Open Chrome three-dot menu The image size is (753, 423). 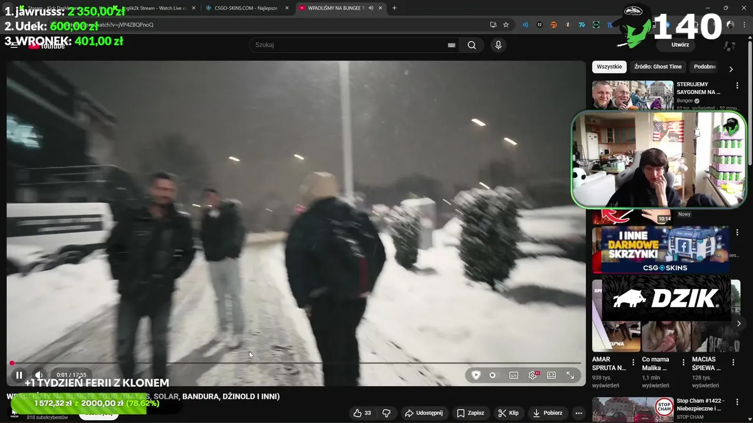[x=744, y=25]
